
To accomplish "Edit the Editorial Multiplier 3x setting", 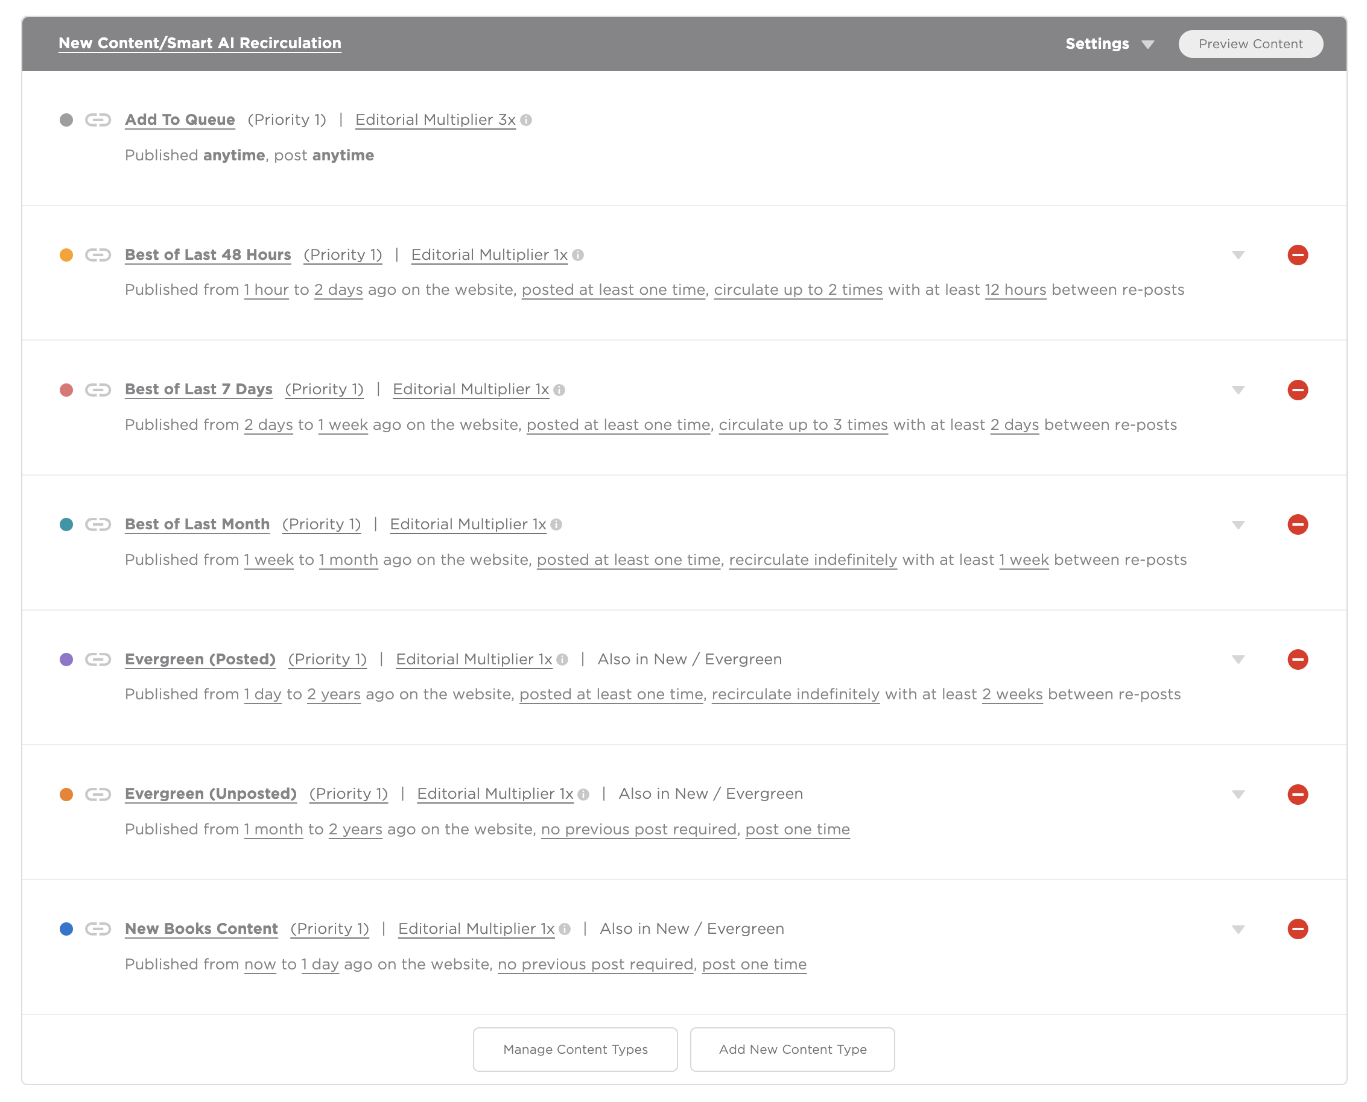I will [x=435, y=120].
